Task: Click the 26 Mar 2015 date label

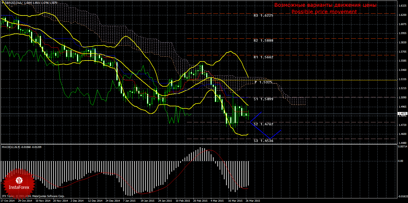Action: click(x=253, y=201)
